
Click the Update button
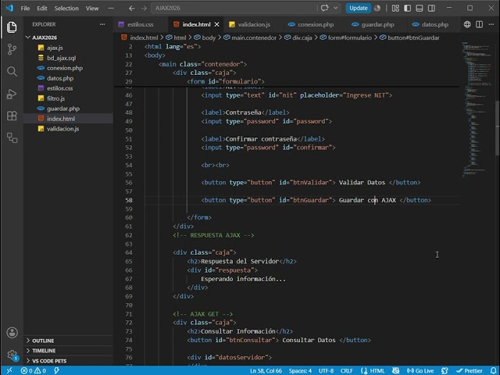[x=359, y=8]
